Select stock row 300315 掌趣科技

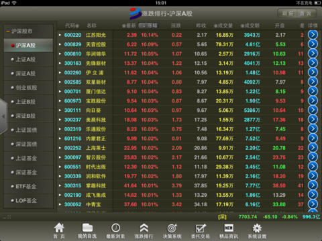click(181, 185)
